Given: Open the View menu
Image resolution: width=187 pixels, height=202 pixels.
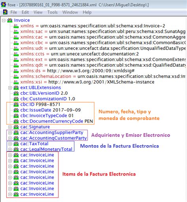Looking at the screenshot, I should (38, 12).
